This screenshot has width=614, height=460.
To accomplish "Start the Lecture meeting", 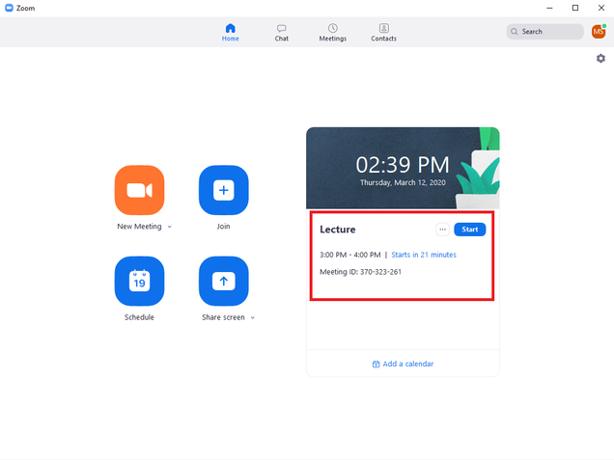I will pos(470,230).
